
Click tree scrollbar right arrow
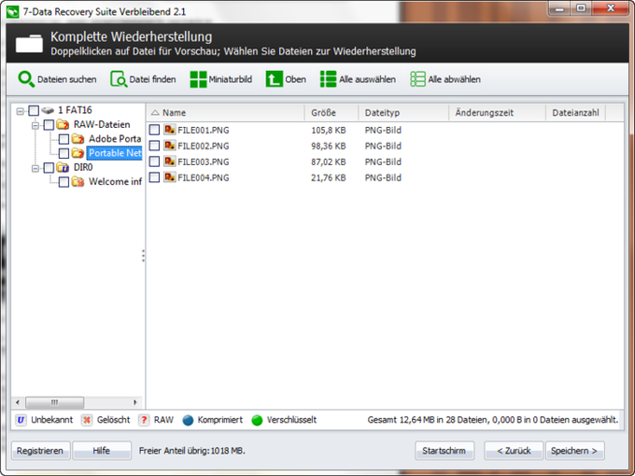(134, 402)
